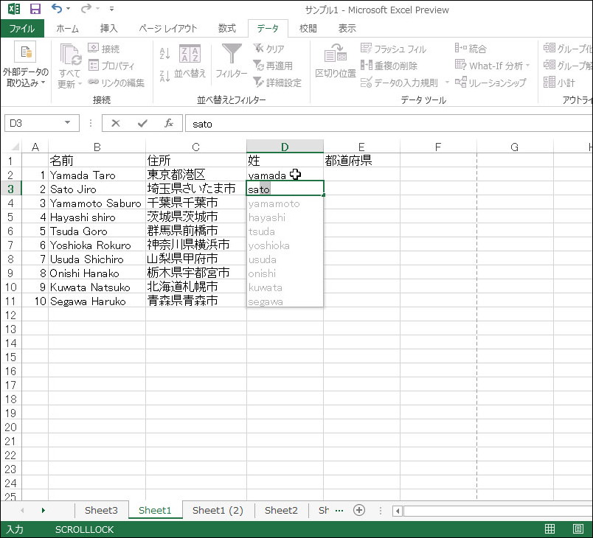Image resolution: width=593 pixels, height=538 pixels.
Task: Cancel the entry with X button
Action: [116, 123]
